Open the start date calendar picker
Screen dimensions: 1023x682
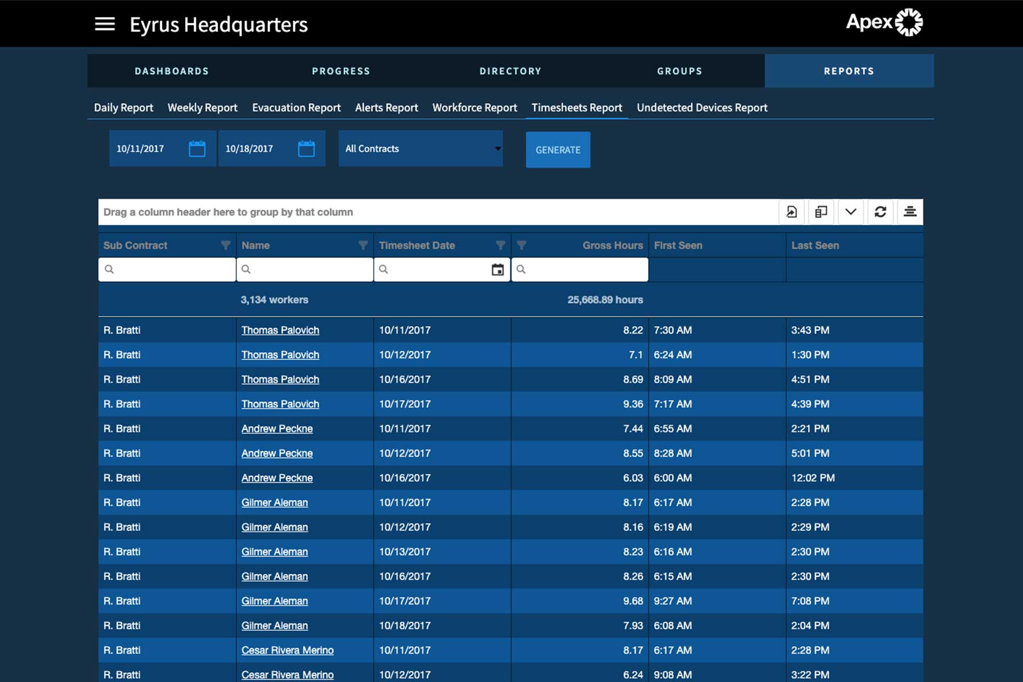click(x=197, y=148)
